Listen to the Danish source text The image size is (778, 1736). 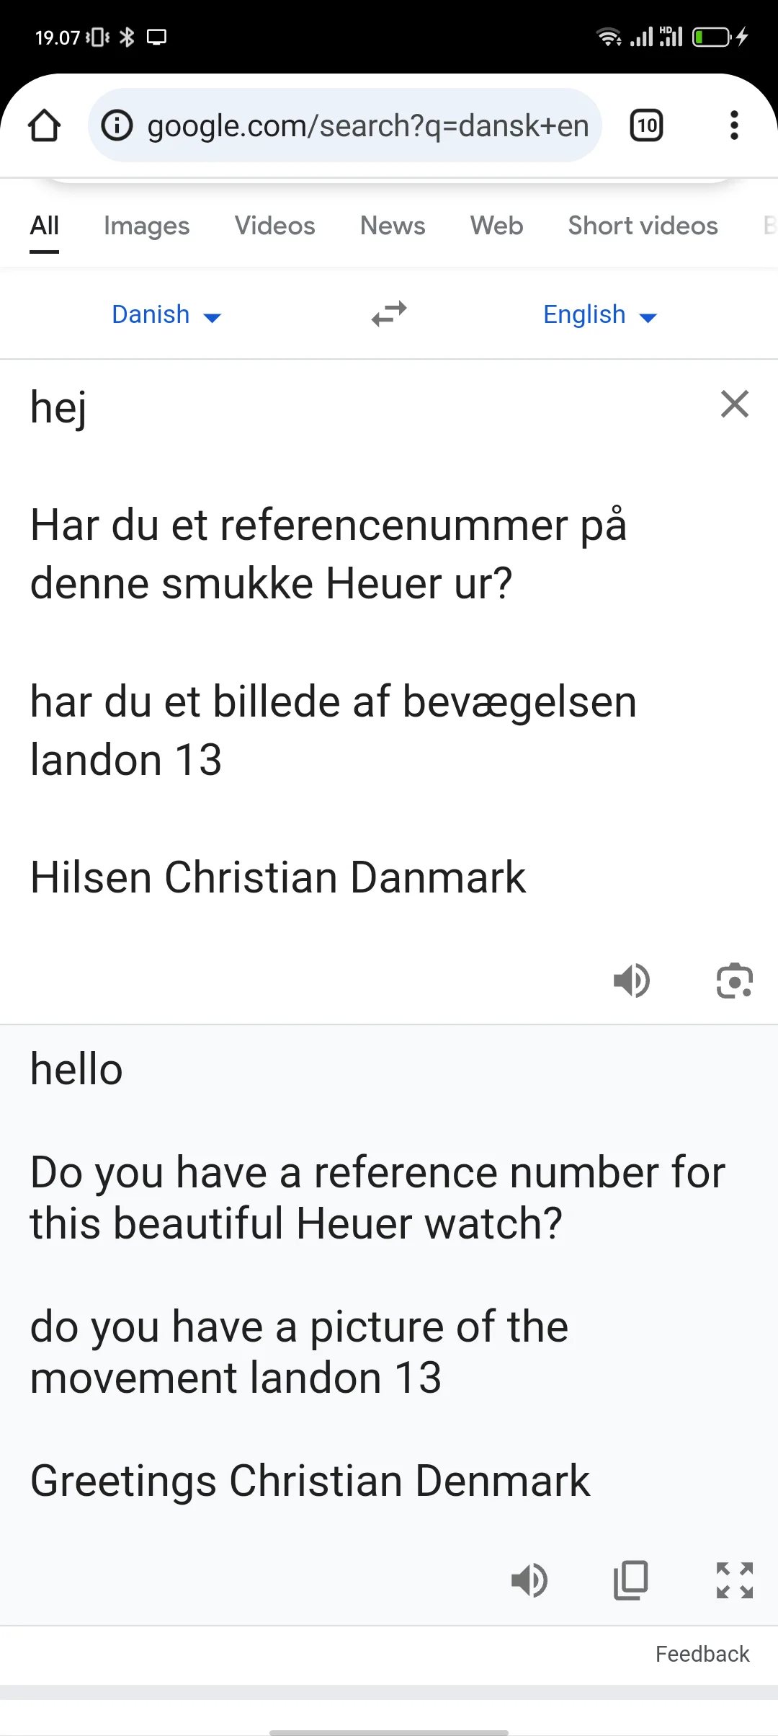[x=632, y=980]
